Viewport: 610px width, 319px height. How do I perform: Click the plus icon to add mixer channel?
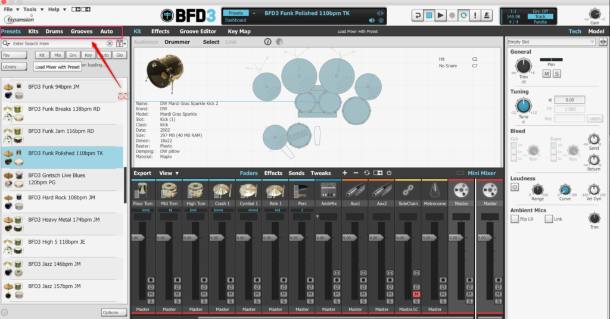pos(344,173)
